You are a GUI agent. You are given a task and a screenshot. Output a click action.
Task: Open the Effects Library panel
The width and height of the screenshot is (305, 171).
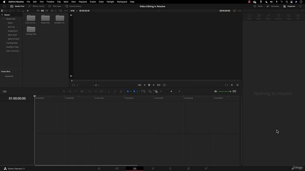click(x=36, y=6)
